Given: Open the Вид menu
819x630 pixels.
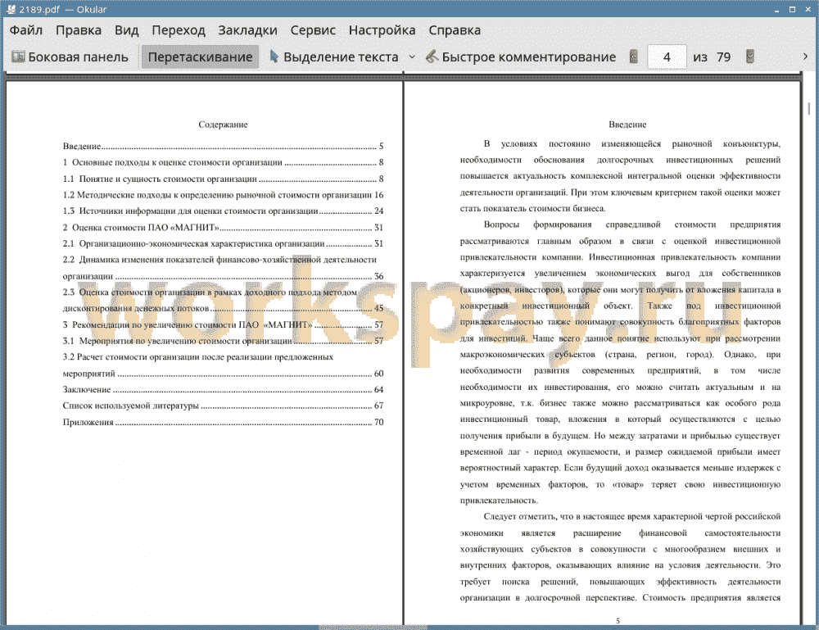Looking at the screenshot, I should 126,30.
